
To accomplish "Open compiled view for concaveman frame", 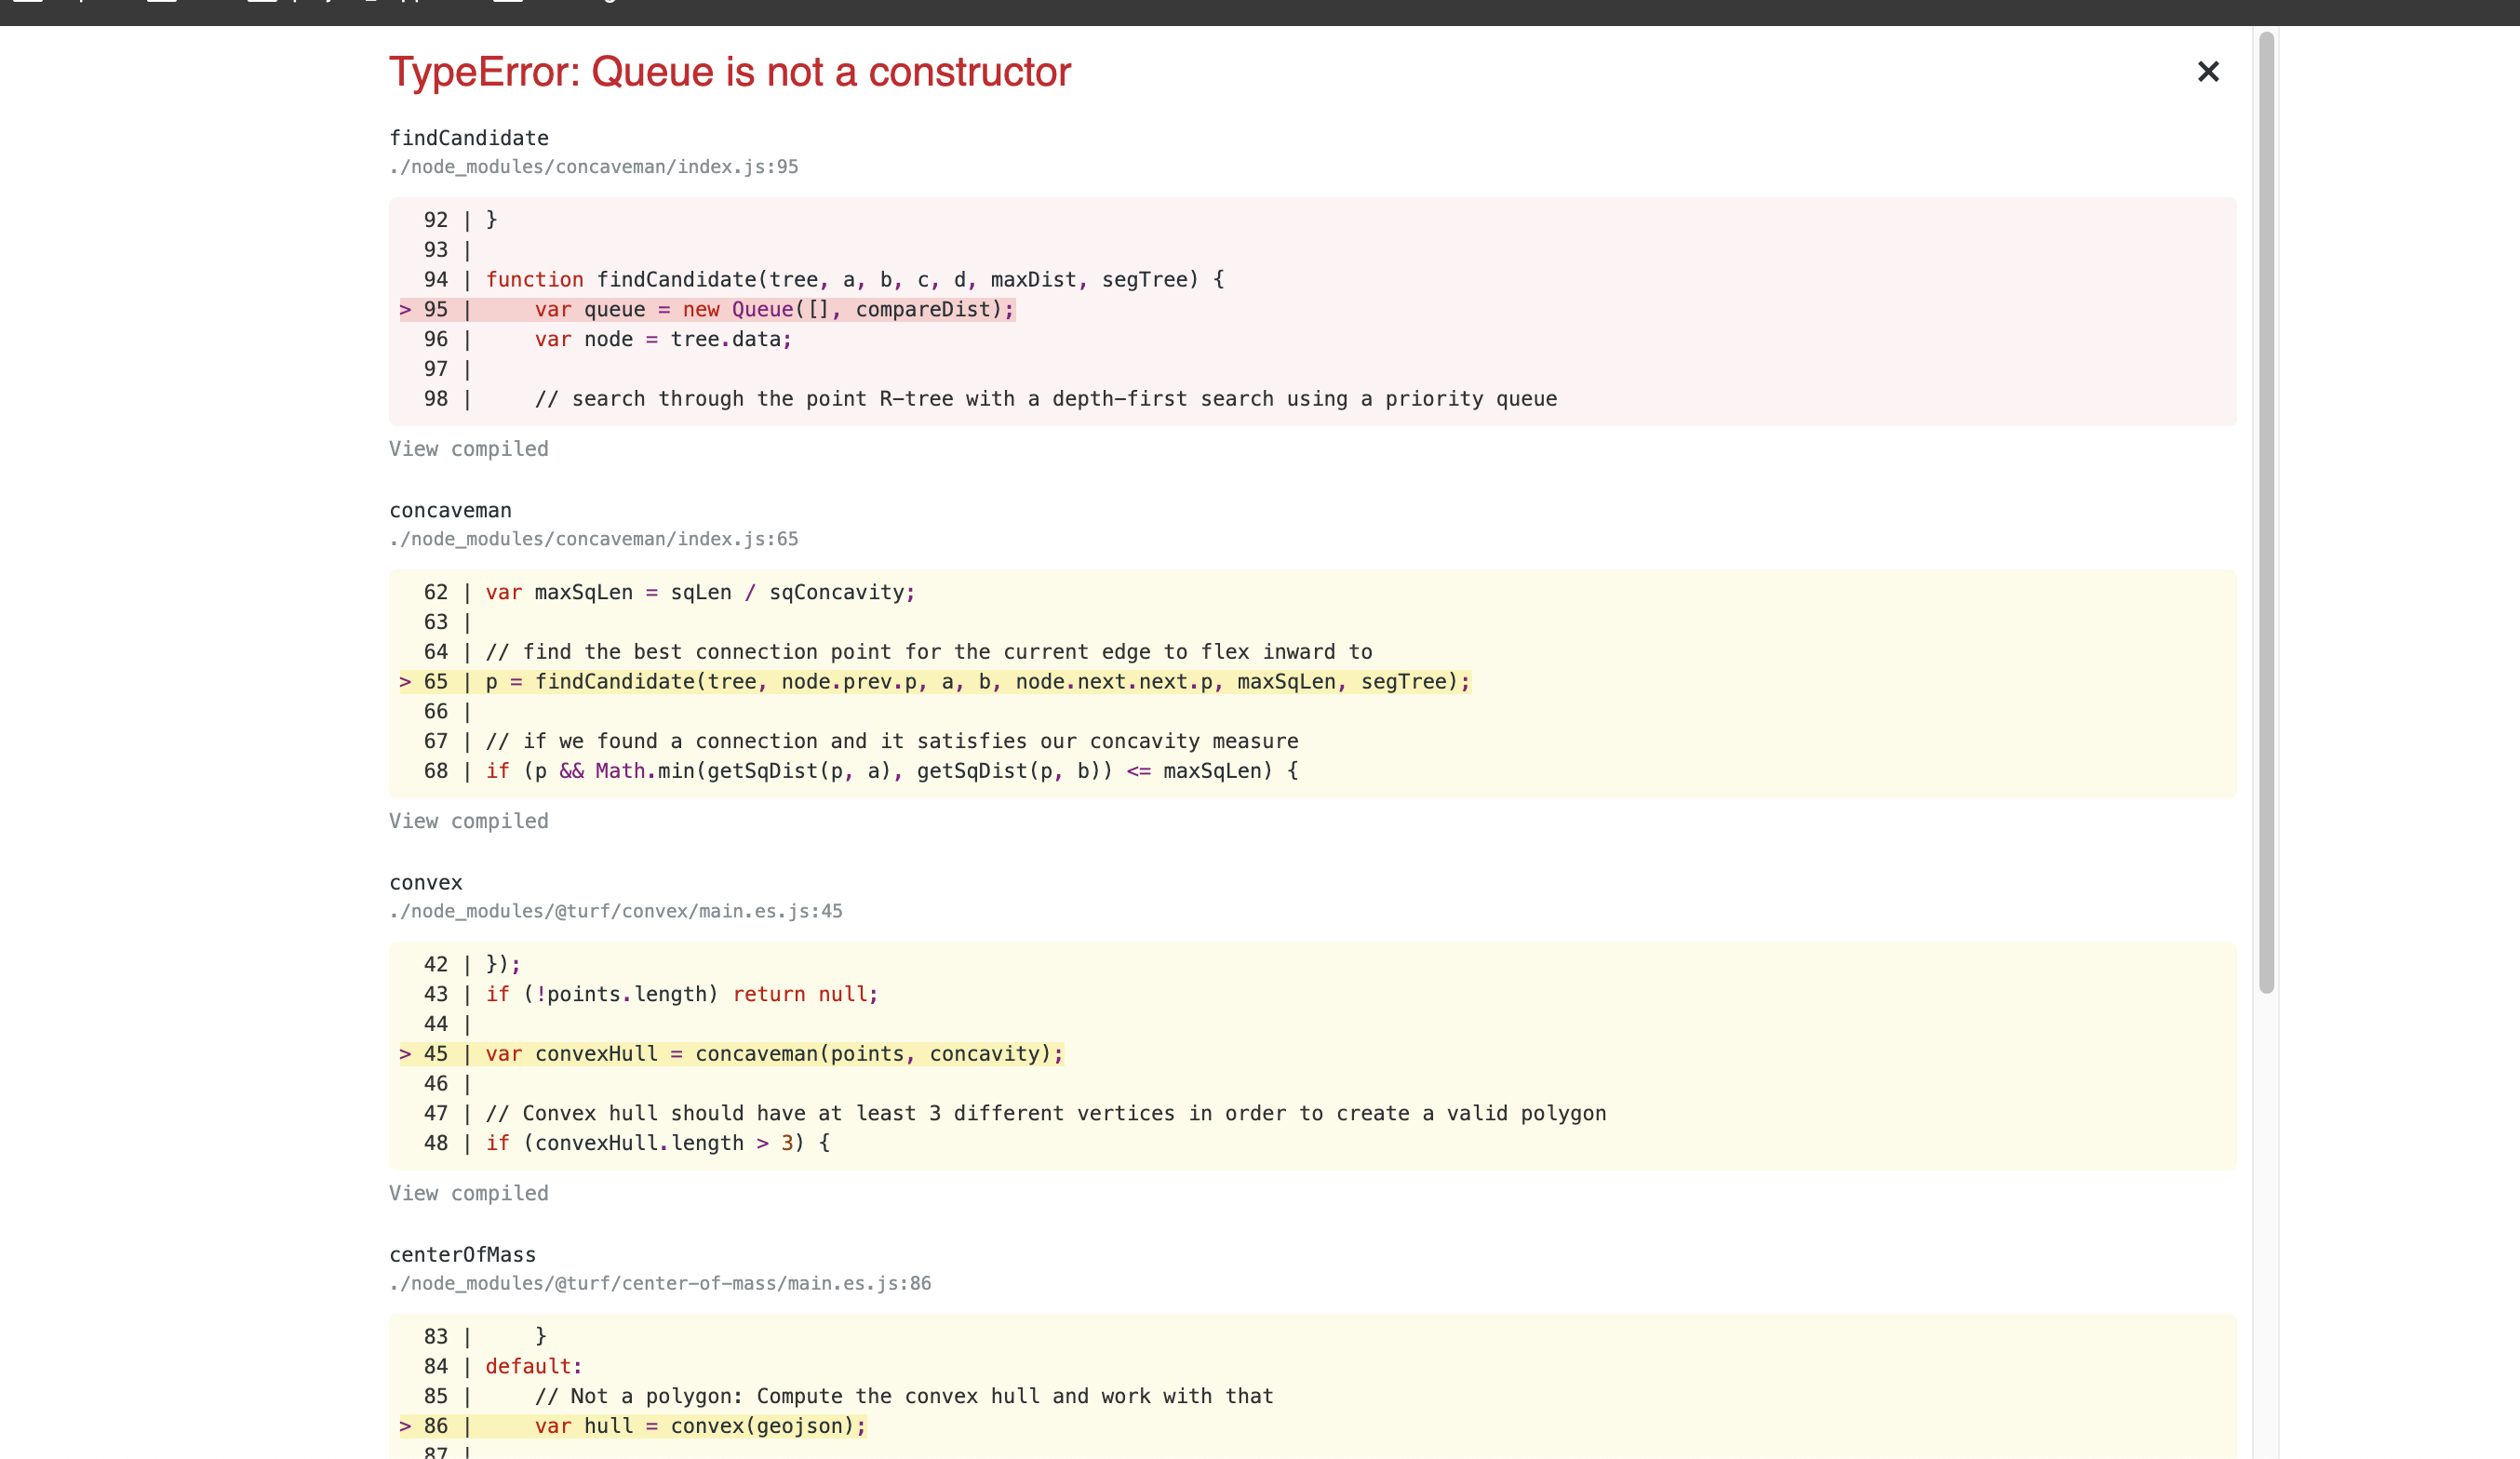I will (x=468, y=820).
